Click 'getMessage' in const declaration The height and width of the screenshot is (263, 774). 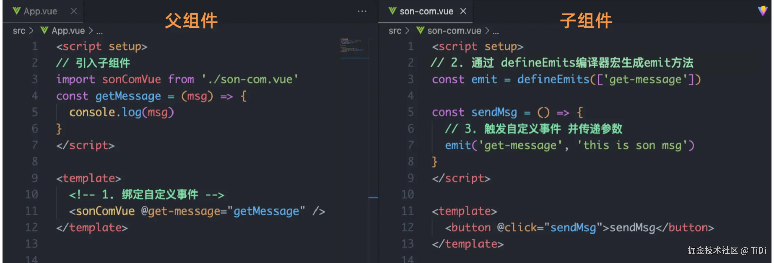tap(128, 96)
